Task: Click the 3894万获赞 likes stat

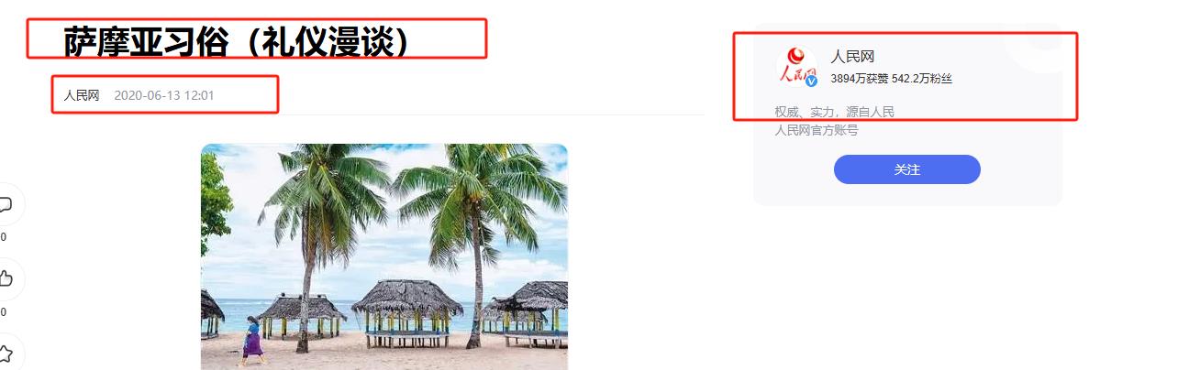Action: (x=860, y=79)
